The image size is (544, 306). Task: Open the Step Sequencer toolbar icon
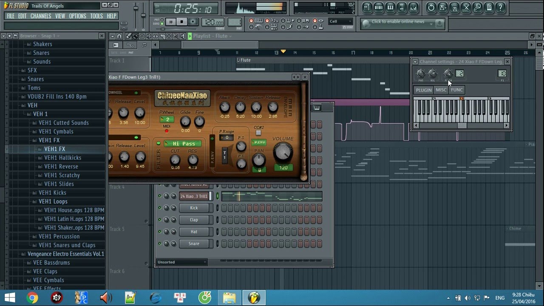point(379,7)
